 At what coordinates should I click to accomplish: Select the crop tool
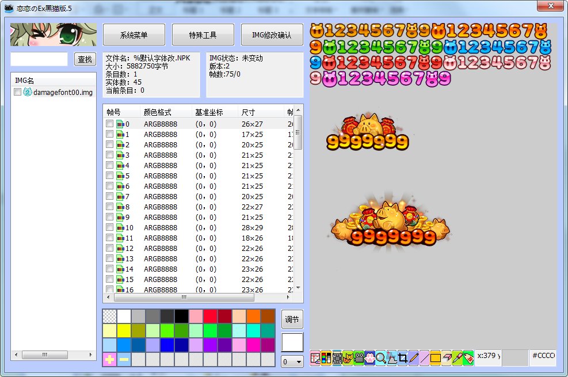[402, 358]
